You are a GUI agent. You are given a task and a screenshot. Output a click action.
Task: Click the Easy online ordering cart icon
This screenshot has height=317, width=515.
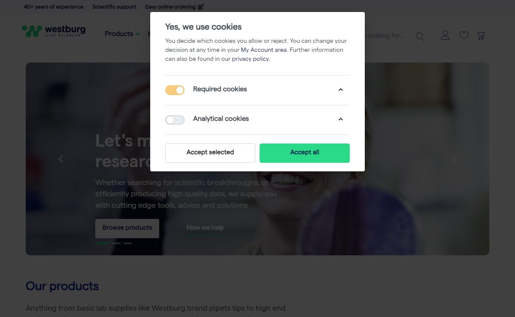click(200, 7)
